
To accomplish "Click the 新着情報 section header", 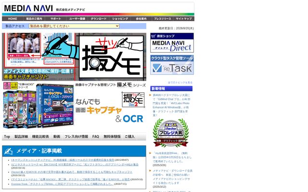I will point(171,88).
